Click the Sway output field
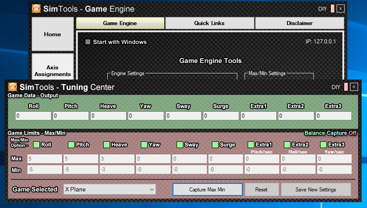 tap(183, 116)
